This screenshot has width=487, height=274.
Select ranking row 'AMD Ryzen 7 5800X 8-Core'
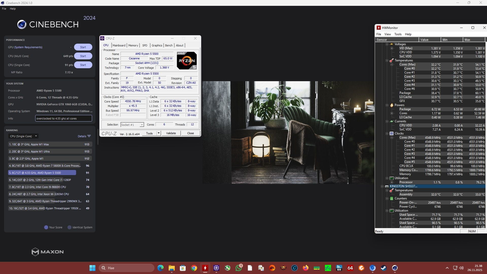tap(50, 166)
